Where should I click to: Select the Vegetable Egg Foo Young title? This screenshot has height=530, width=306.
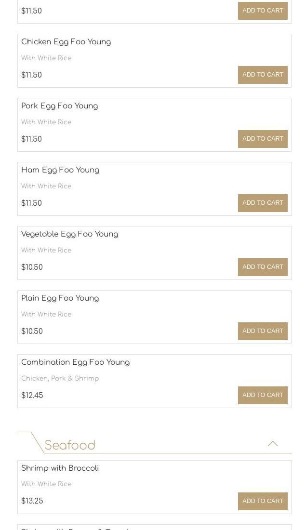(x=69, y=234)
